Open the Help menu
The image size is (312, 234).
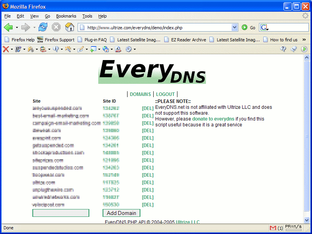[103, 16]
